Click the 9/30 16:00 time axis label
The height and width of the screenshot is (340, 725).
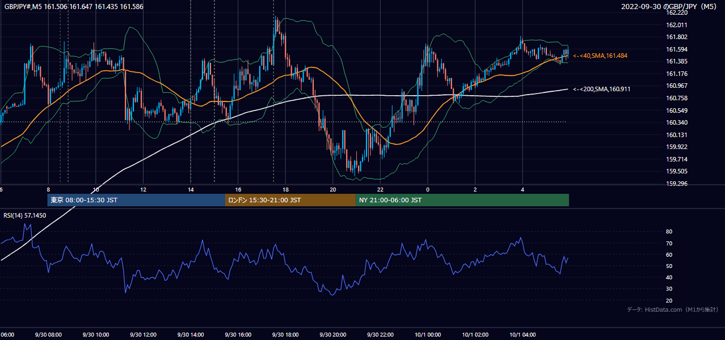238,334
